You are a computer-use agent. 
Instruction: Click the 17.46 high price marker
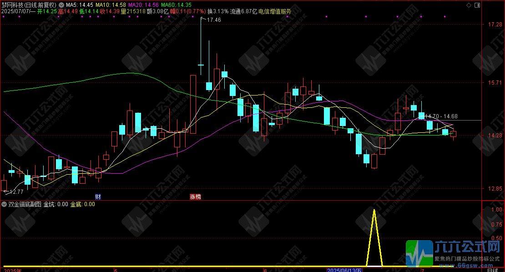(x=213, y=20)
